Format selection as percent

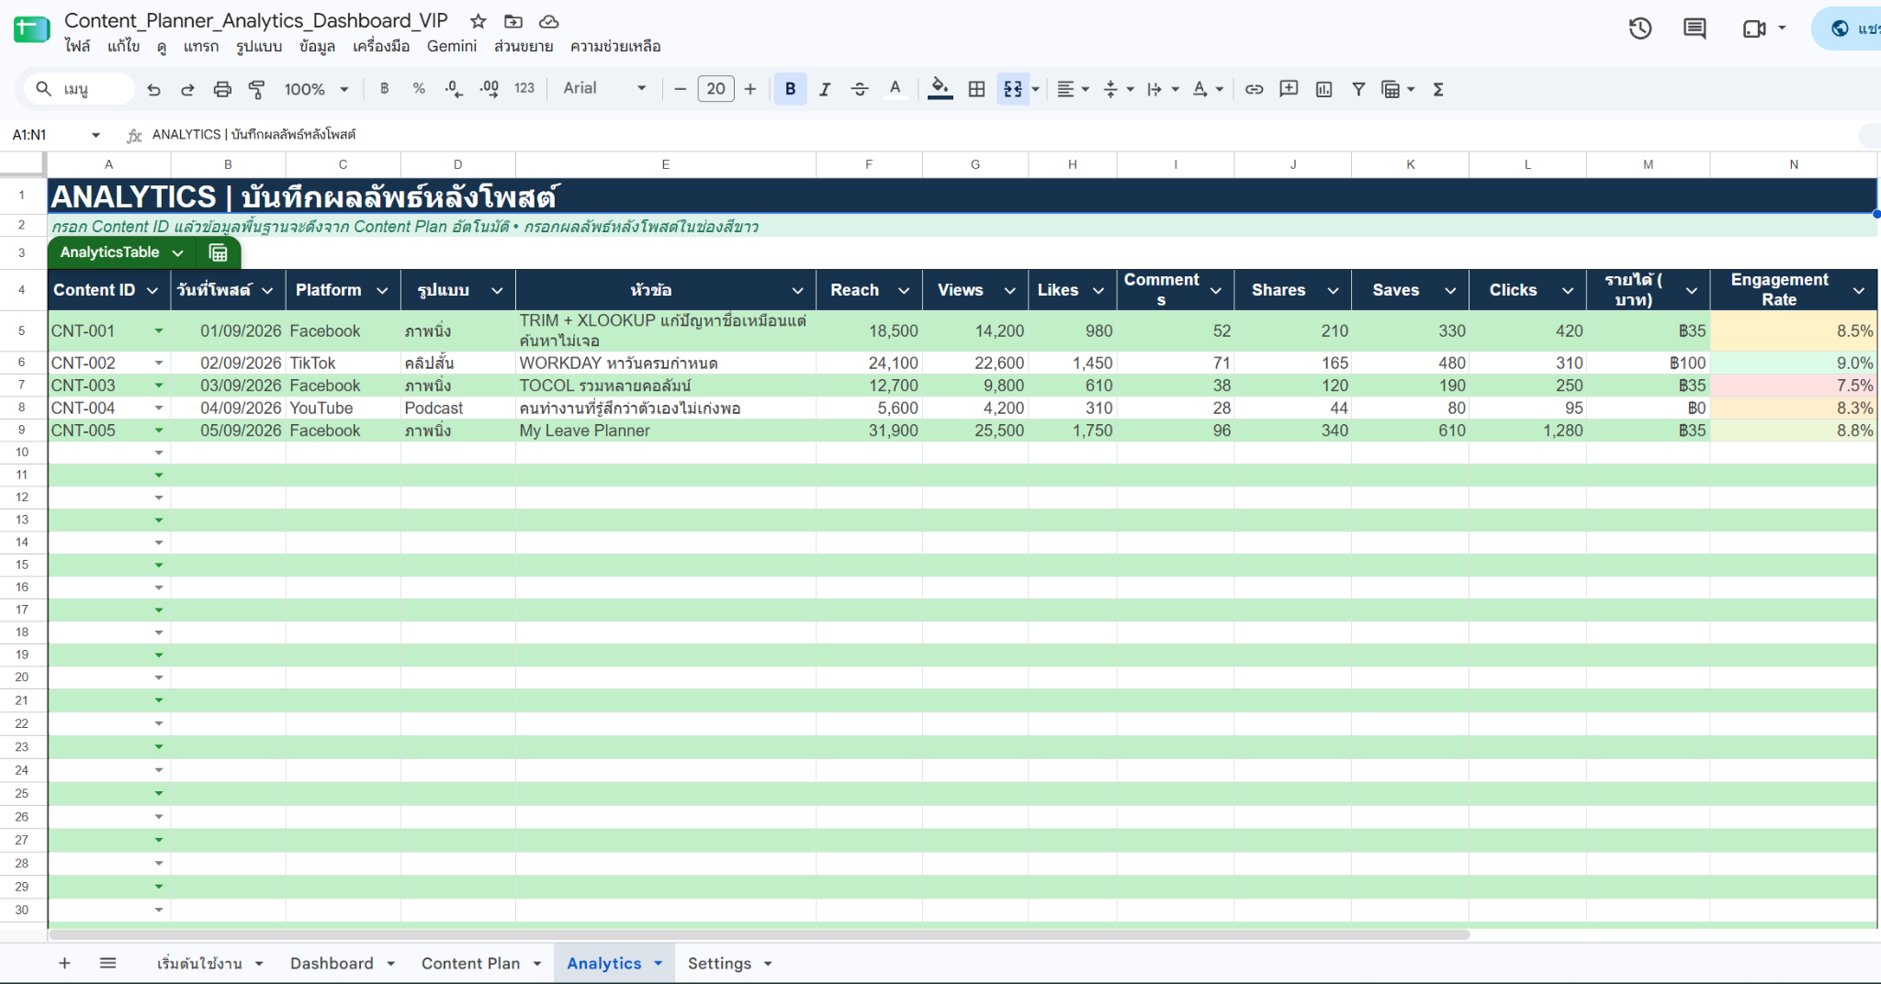[x=419, y=89]
